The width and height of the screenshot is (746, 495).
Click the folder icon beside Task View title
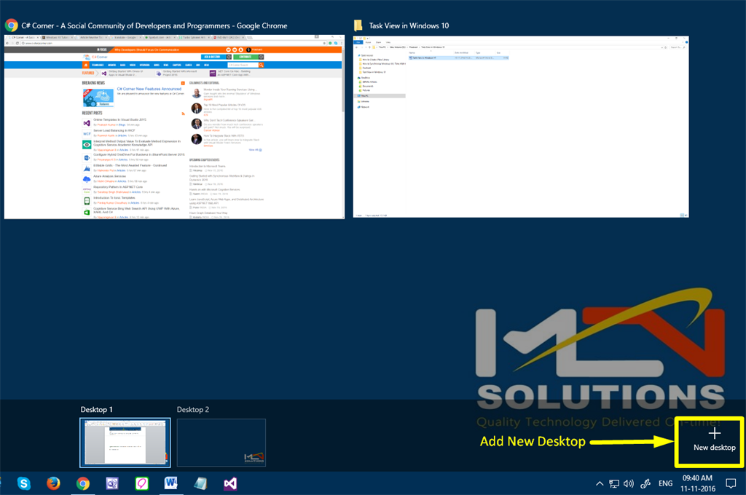[x=358, y=25]
